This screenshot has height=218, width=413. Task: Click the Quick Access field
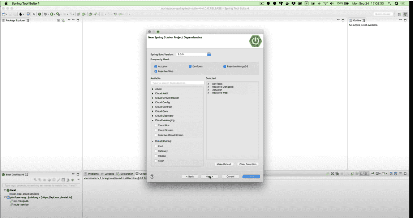point(383,14)
